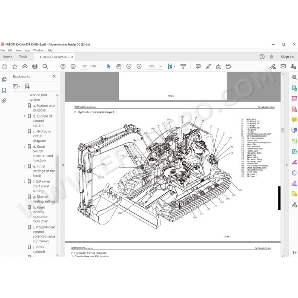This screenshot has height=298, width=298.
Task: Expand 'f. S/P valve start point' bookmark
Action: pyautogui.click(x=24, y=181)
